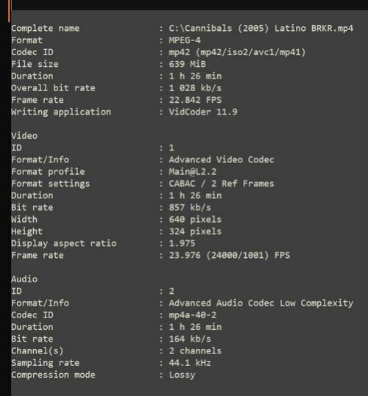
Task: Click the video Bit rate 857 kb/s value
Action: (x=190, y=208)
